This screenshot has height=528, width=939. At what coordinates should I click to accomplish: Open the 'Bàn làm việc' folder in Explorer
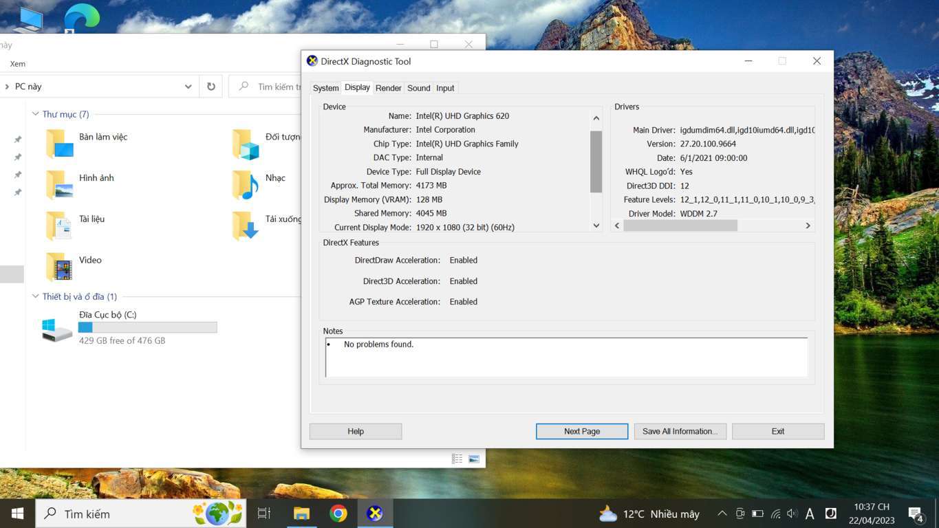click(87, 143)
